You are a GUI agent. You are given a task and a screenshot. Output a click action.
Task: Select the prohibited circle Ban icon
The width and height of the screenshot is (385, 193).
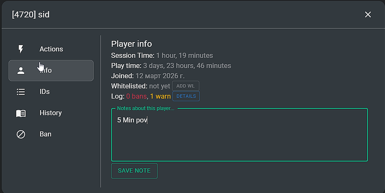click(x=21, y=134)
